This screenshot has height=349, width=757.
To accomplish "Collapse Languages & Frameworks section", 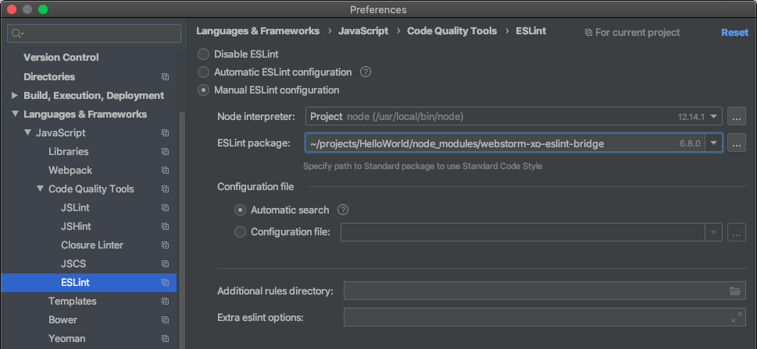I will coord(15,114).
